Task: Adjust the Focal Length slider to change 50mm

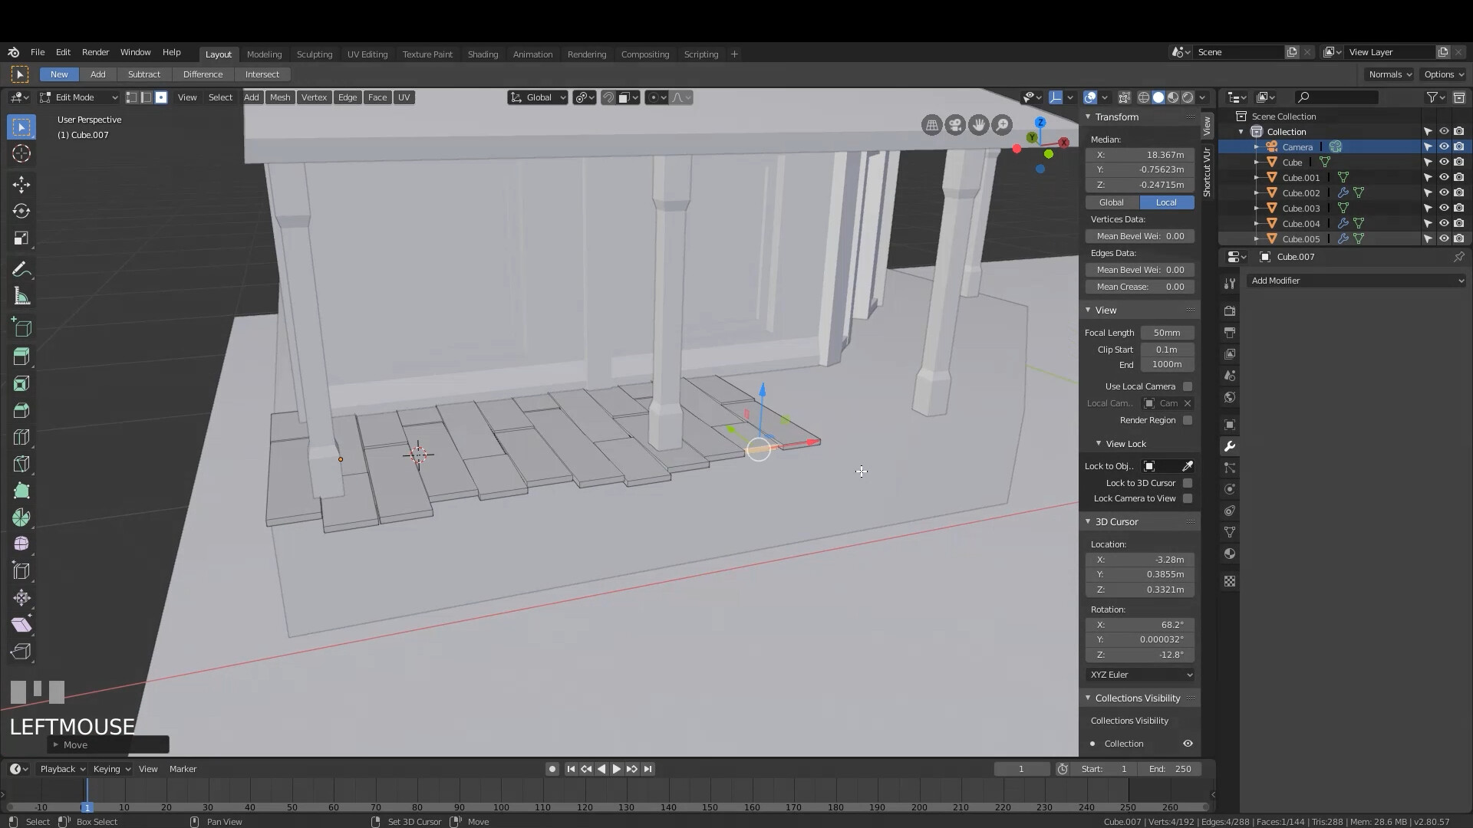Action: tap(1167, 332)
